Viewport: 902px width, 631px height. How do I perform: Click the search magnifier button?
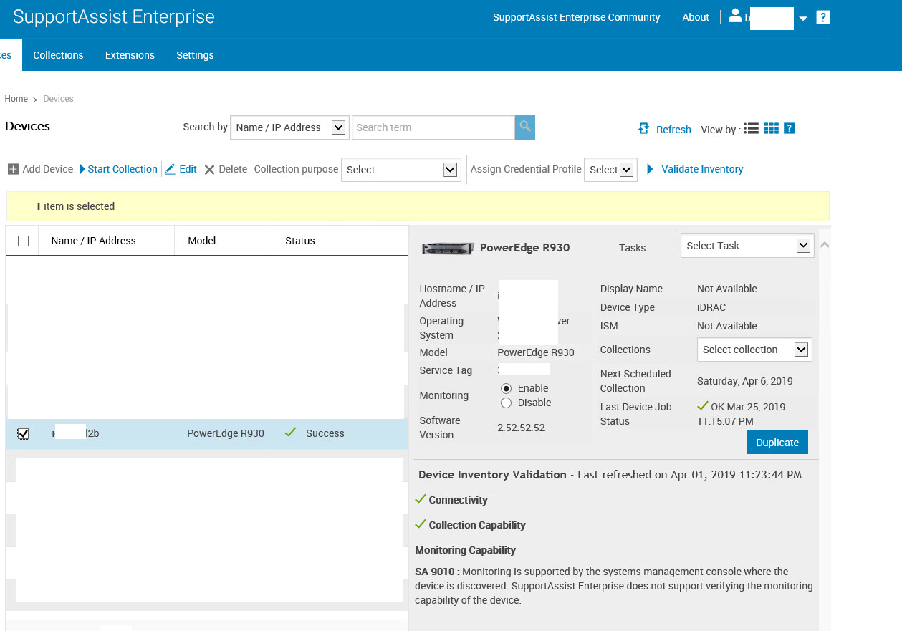pyautogui.click(x=525, y=127)
